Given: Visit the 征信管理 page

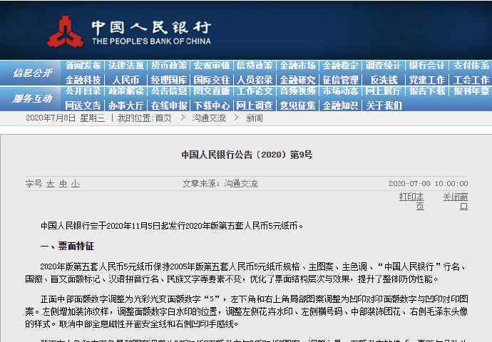Looking at the screenshot, I should click(x=341, y=80).
